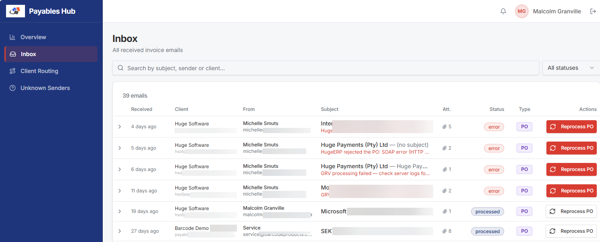This screenshot has width=600, height=242.
Task: Click the "HugeERP rejected the PO" error message
Action: click(375, 152)
